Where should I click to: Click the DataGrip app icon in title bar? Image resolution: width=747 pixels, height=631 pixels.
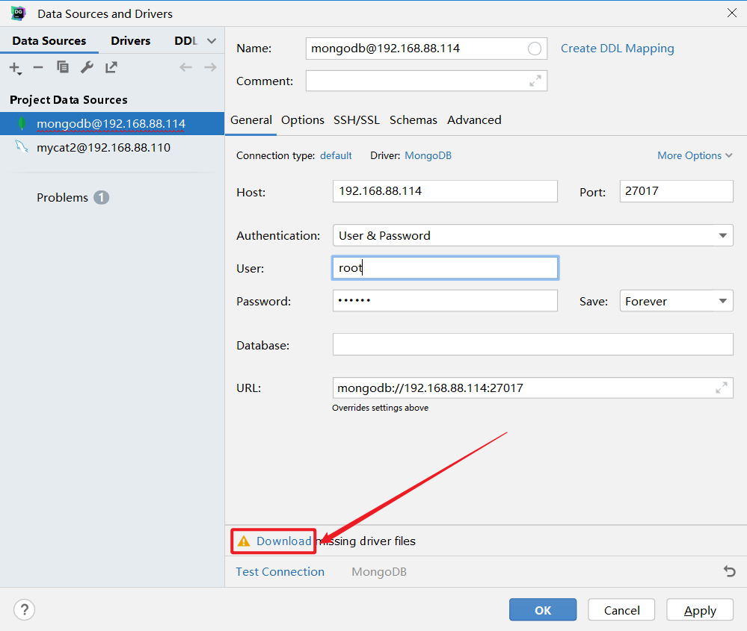click(18, 13)
